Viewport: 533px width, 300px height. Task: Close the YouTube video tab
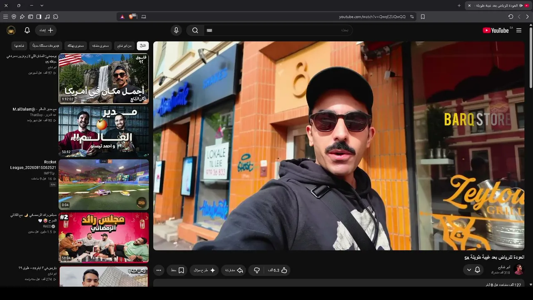click(x=469, y=5)
